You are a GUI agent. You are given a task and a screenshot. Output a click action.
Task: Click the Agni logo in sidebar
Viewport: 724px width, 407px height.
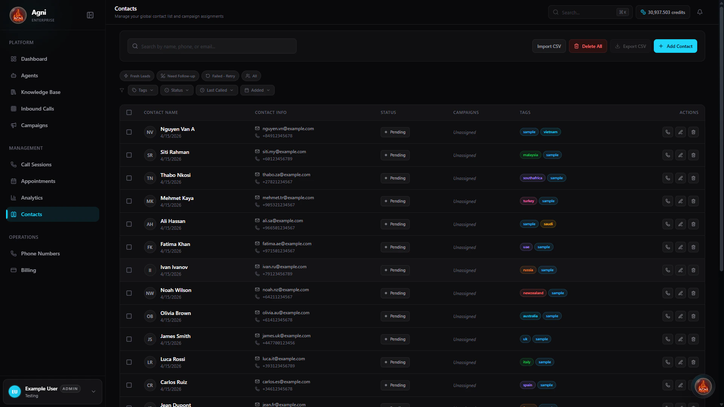pyautogui.click(x=18, y=15)
